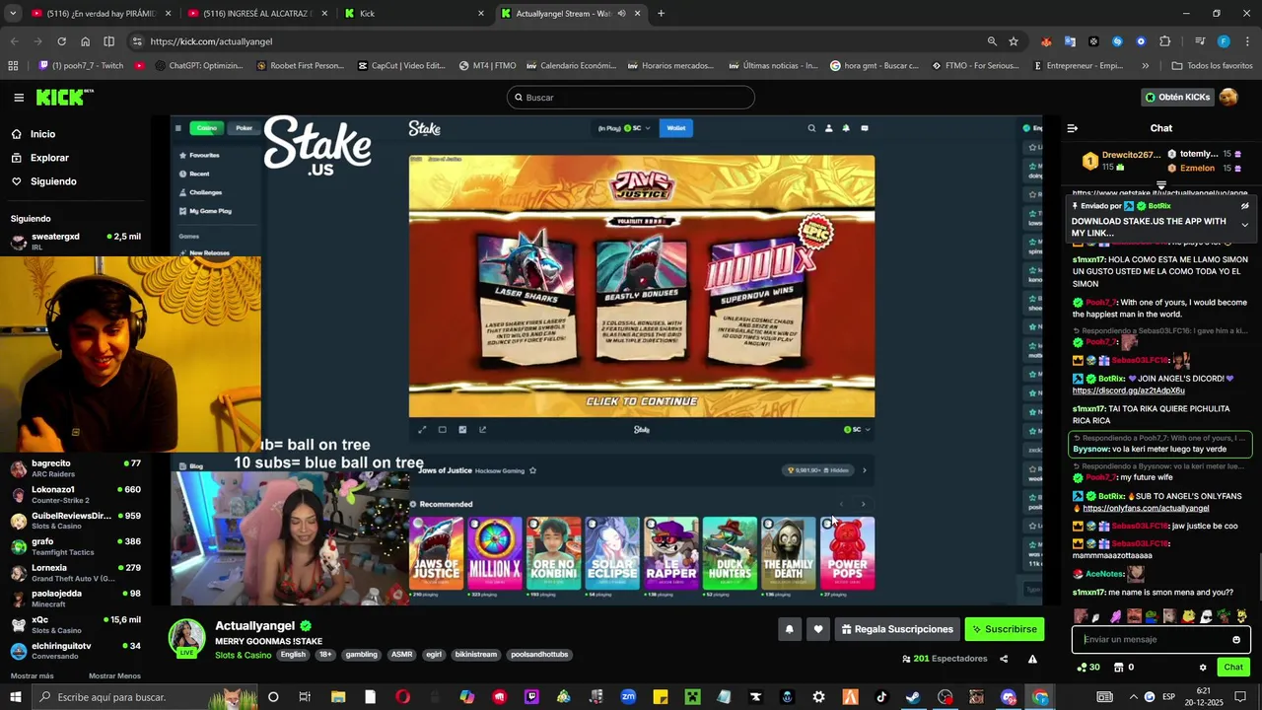
Task: Open Windows notification center
Action: (x=1240, y=697)
